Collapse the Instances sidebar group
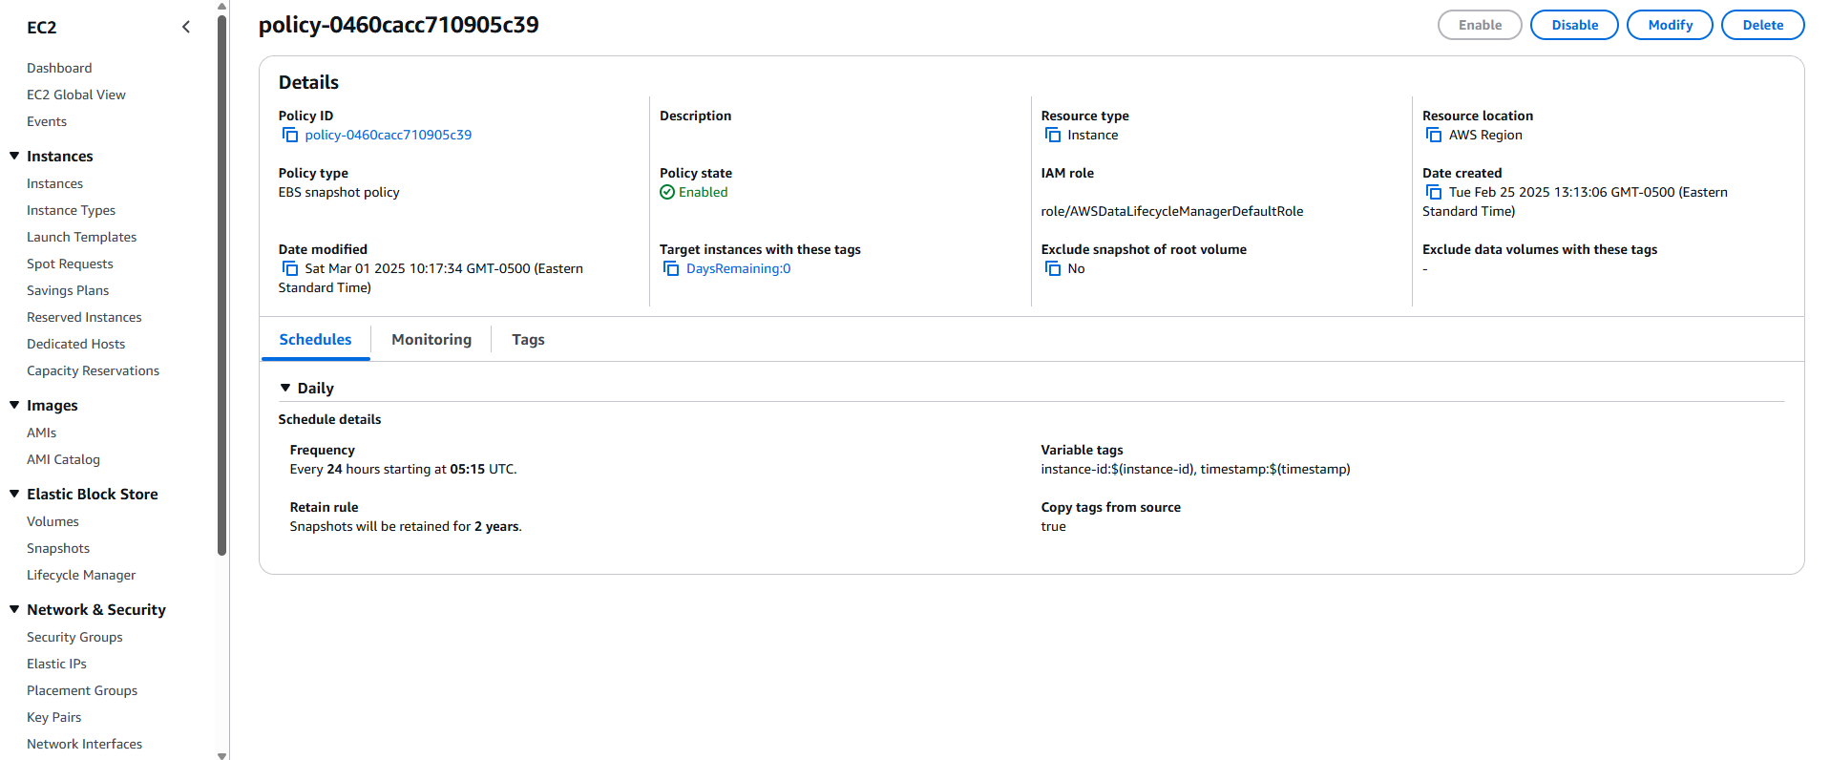The height and width of the screenshot is (760, 1830). click(x=14, y=156)
